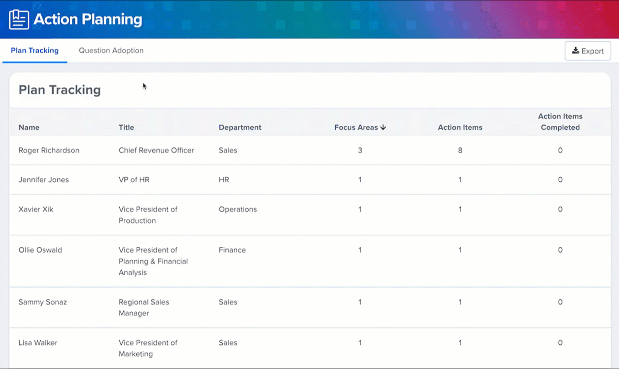Click Lisa Walker's Action Items value

[x=460, y=343]
